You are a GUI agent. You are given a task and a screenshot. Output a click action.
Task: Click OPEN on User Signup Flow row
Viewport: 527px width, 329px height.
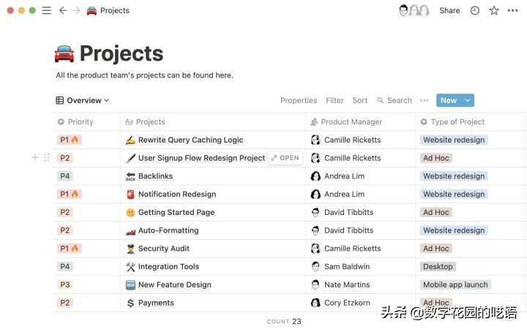tap(285, 158)
